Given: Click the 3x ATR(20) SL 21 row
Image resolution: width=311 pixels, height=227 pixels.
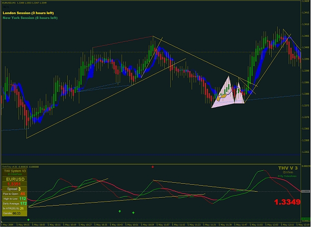Looking at the screenshot, I should (14, 209).
